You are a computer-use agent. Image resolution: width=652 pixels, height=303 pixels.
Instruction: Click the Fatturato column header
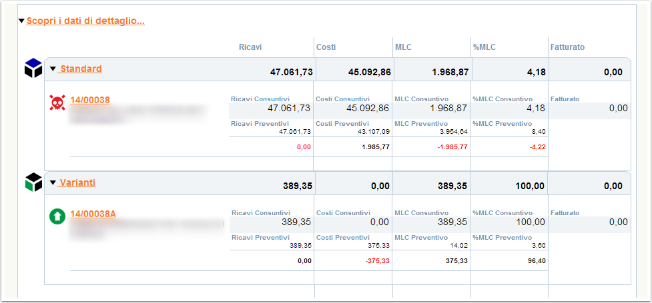click(x=567, y=47)
